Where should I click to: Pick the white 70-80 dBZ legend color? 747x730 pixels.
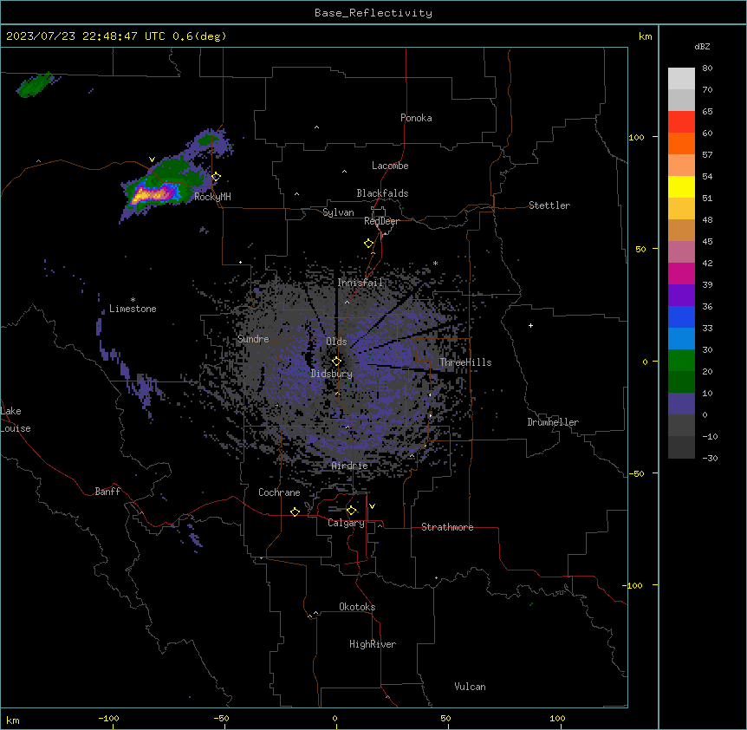[681, 79]
